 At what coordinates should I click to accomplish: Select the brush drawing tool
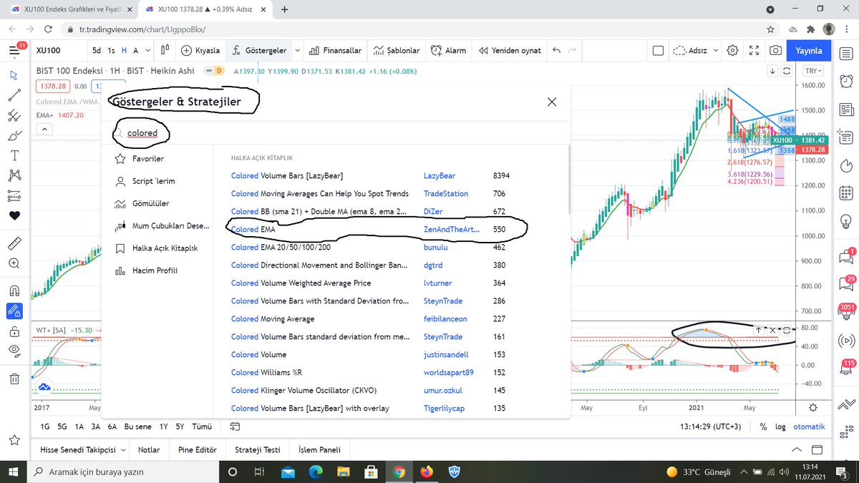tap(14, 135)
